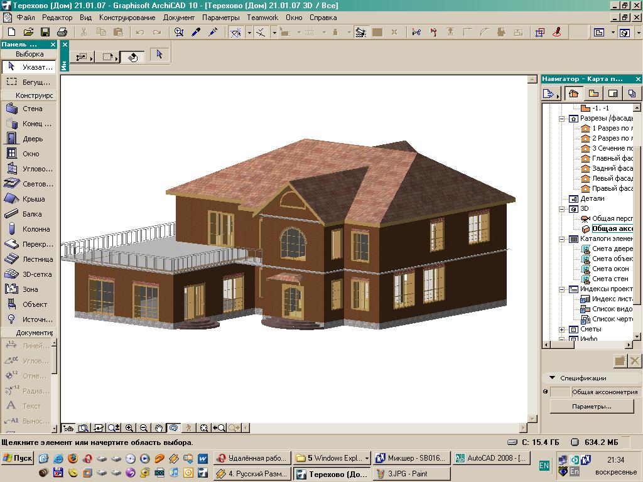This screenshot has height=482, width=643.
Task: Select the Указатель arrow tool
Action: (28, 67)
